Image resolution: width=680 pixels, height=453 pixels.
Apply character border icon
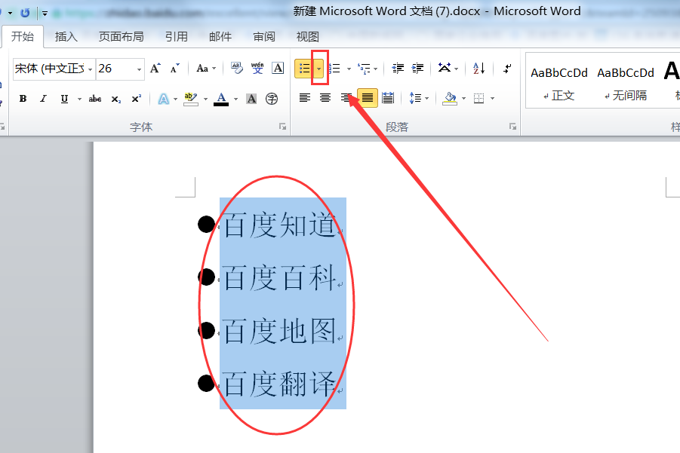point(278,68)
